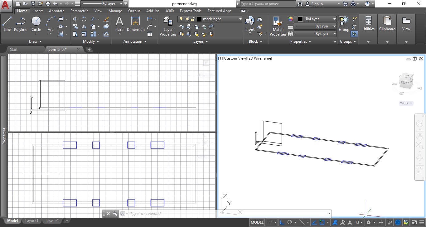Select the Polyline tool
This screenshot has height=227, width=426.
click(x=21, y=24)
